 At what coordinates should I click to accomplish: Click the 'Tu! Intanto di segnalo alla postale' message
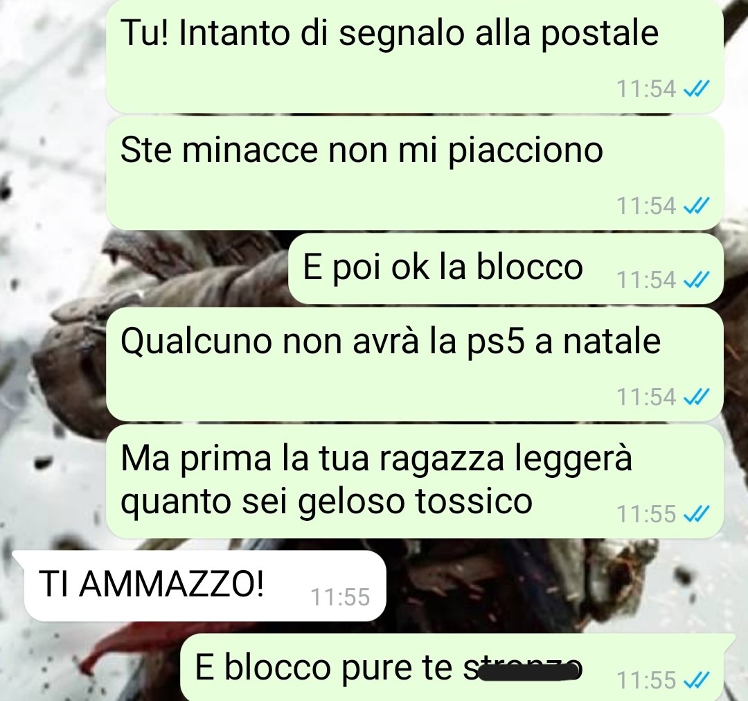click(414, 55)
